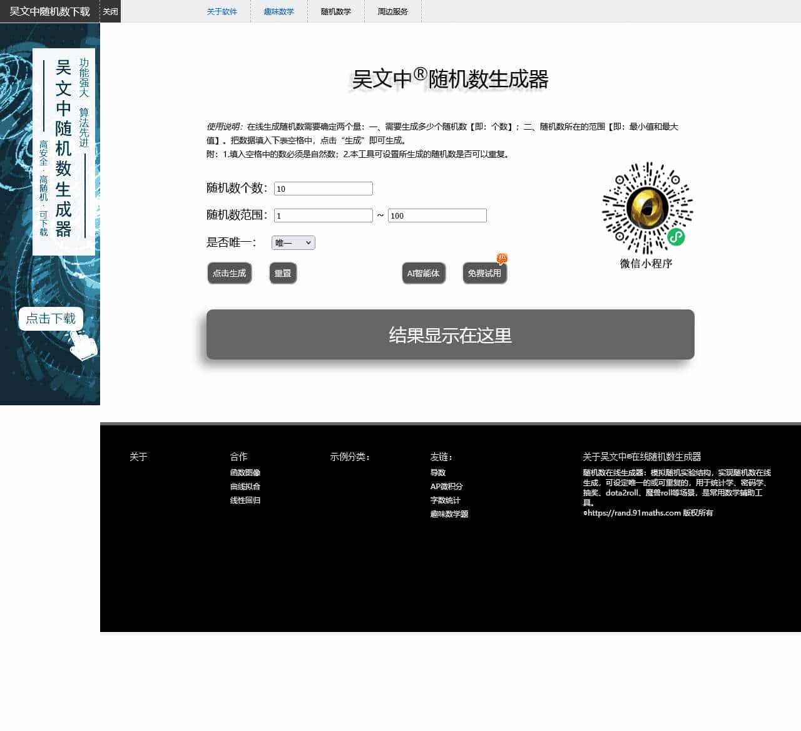This screenshot has height=731, width=801.
Task: Click the 免费试用 free trial button
Action: point(484,273)
